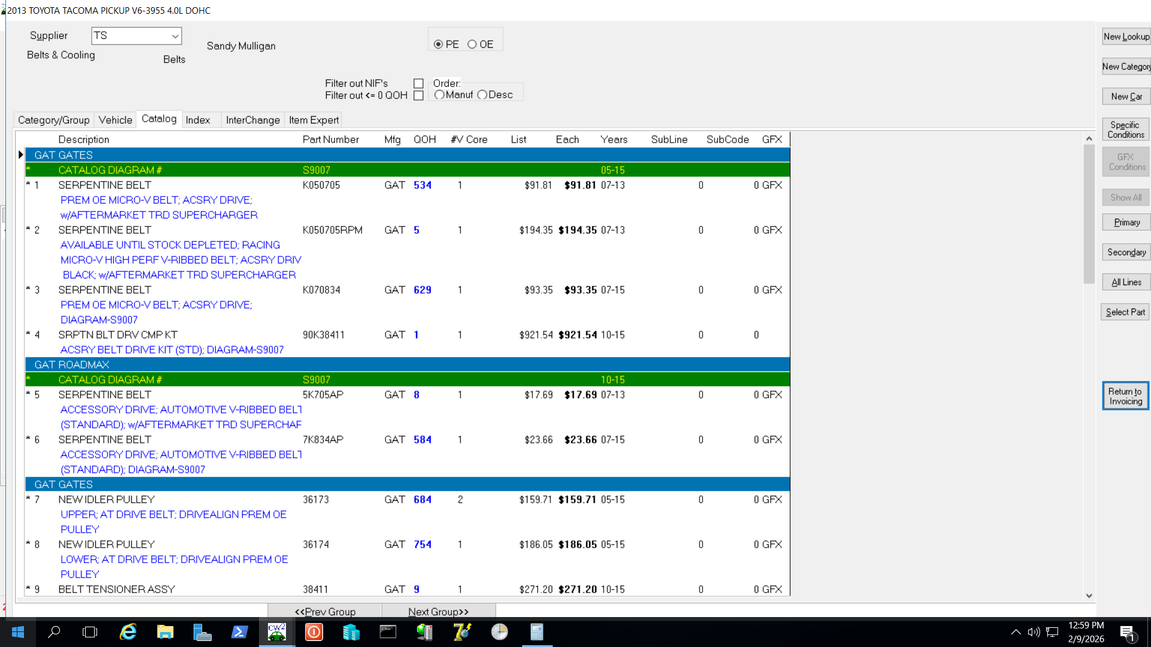Check the Filter out <= 0 QOH box

click(x=418, y=96)
